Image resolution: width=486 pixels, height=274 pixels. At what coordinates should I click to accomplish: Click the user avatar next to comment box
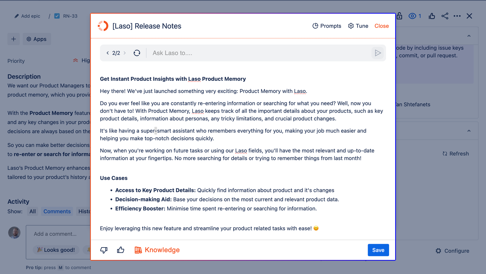(14, 233)
